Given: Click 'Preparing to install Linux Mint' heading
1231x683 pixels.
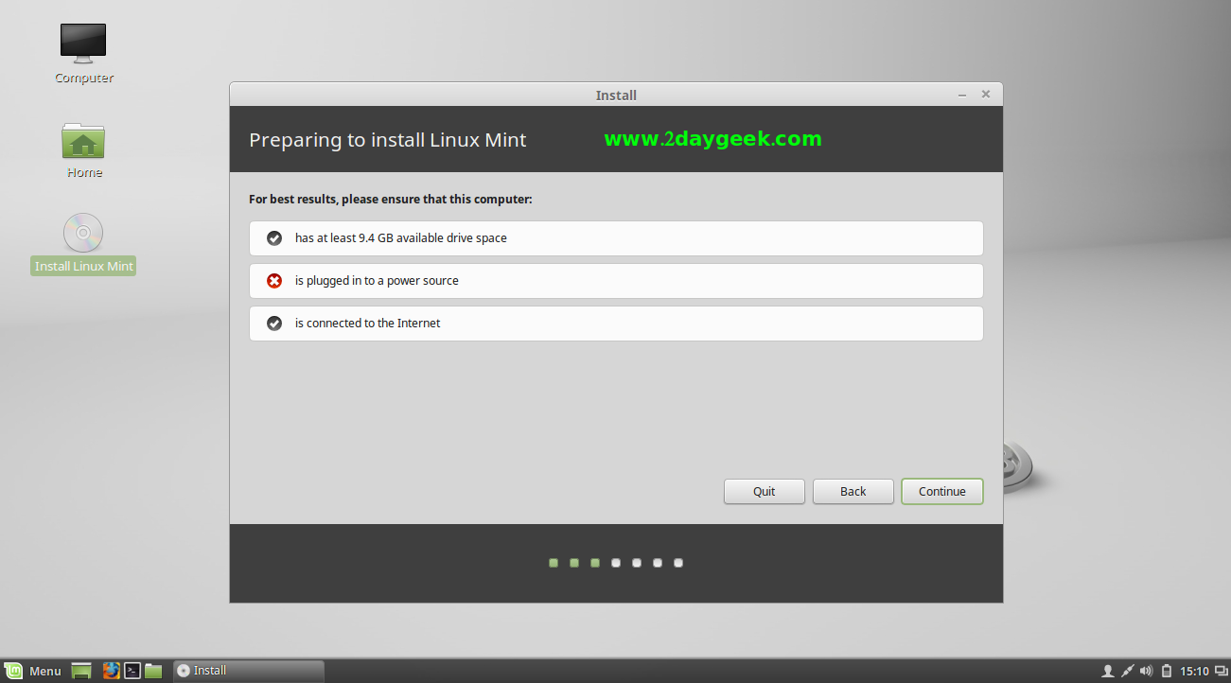Looking at the screenshot, I should coord(387,140).
